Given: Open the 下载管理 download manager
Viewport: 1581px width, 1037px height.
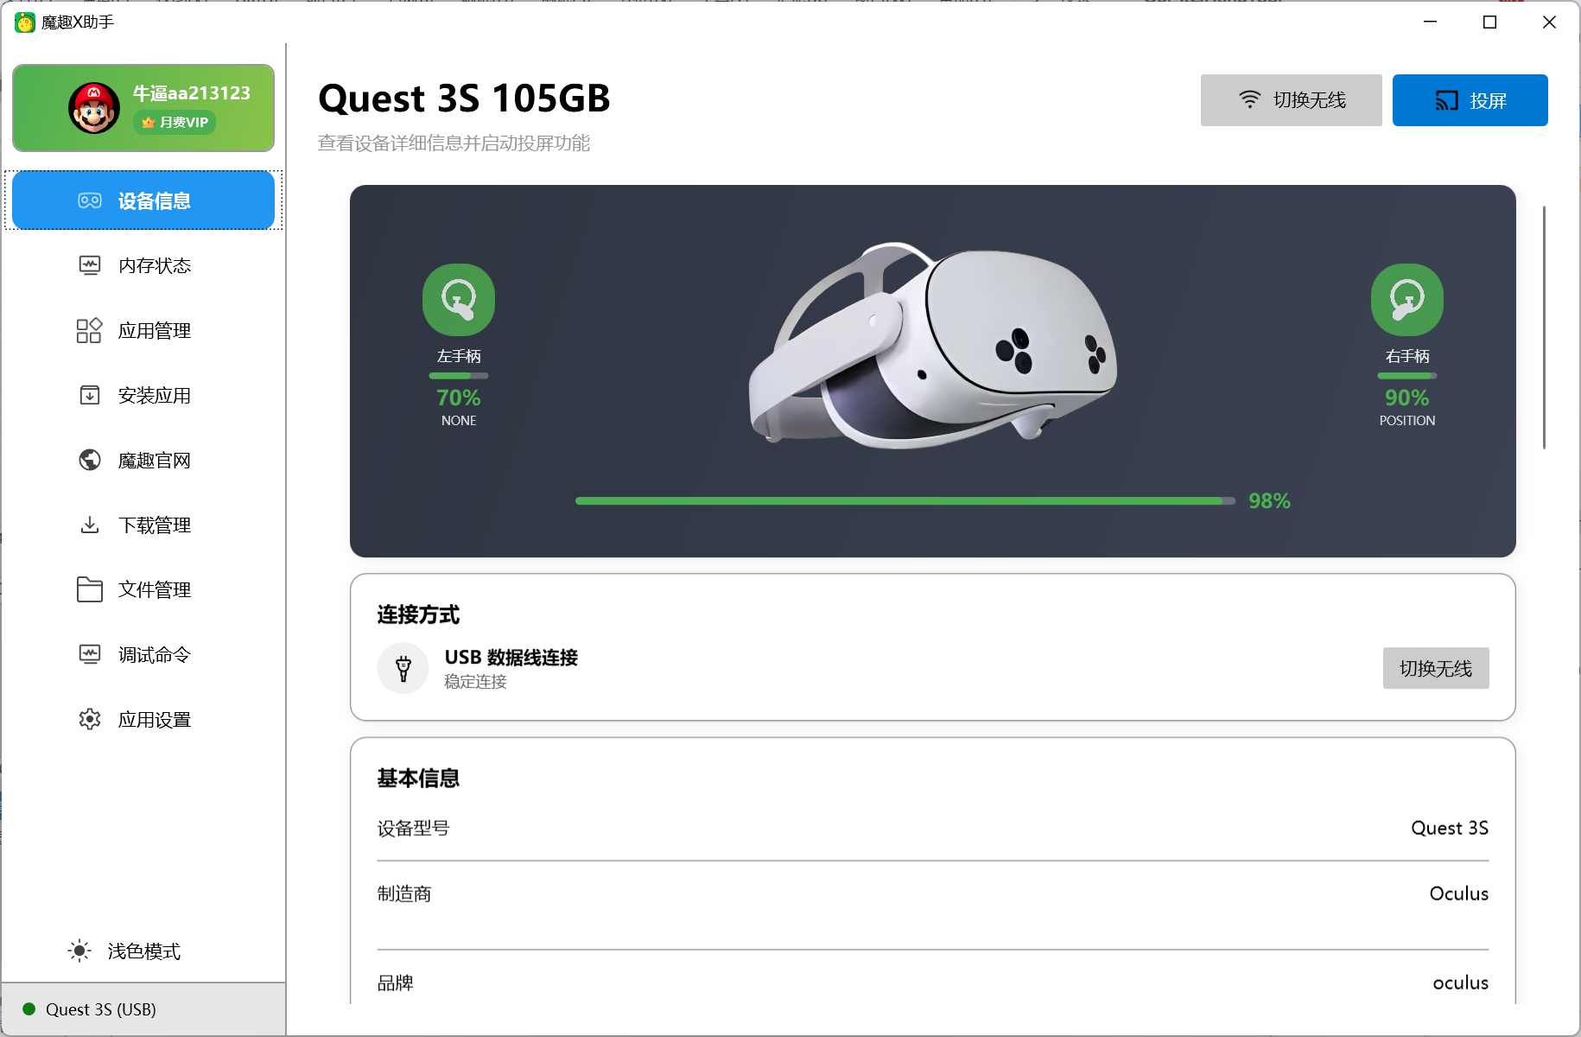Looking at the screenshot, I should (143, 525).
